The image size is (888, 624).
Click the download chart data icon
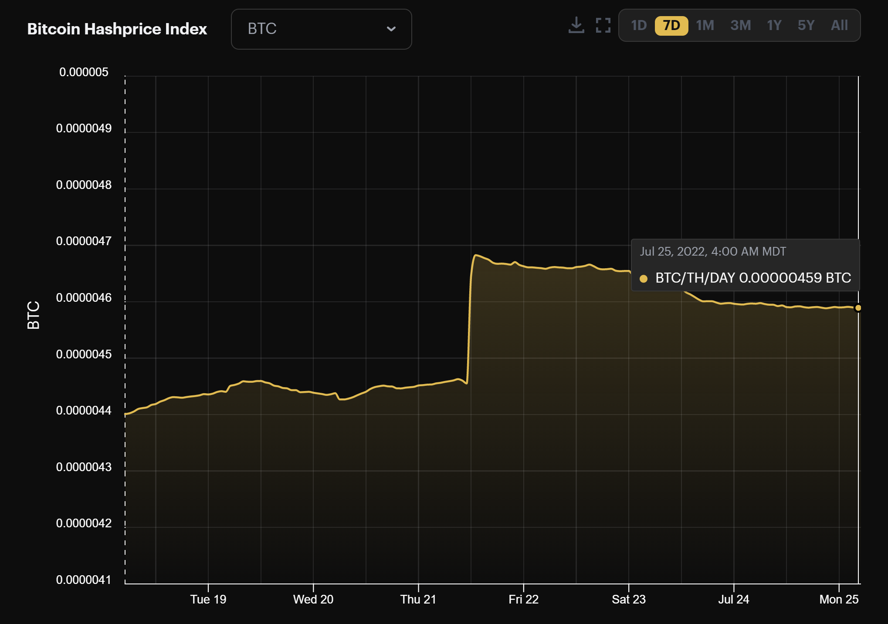coord(577,26)
